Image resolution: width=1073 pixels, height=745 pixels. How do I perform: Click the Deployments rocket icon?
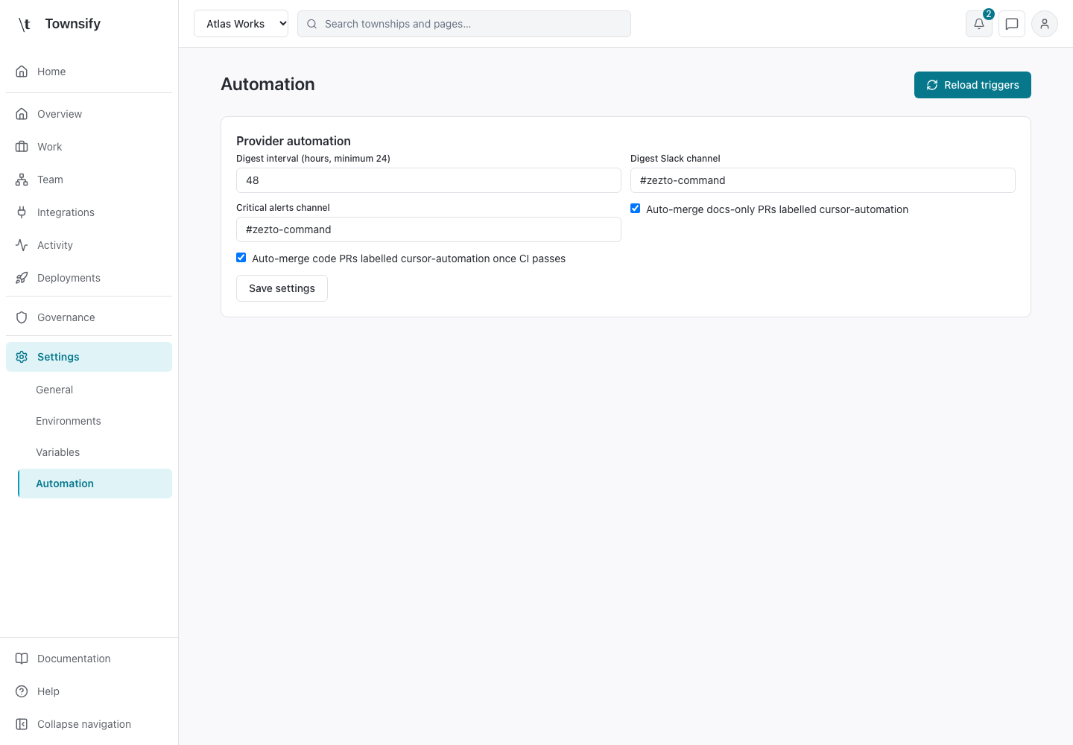point(22,278)
